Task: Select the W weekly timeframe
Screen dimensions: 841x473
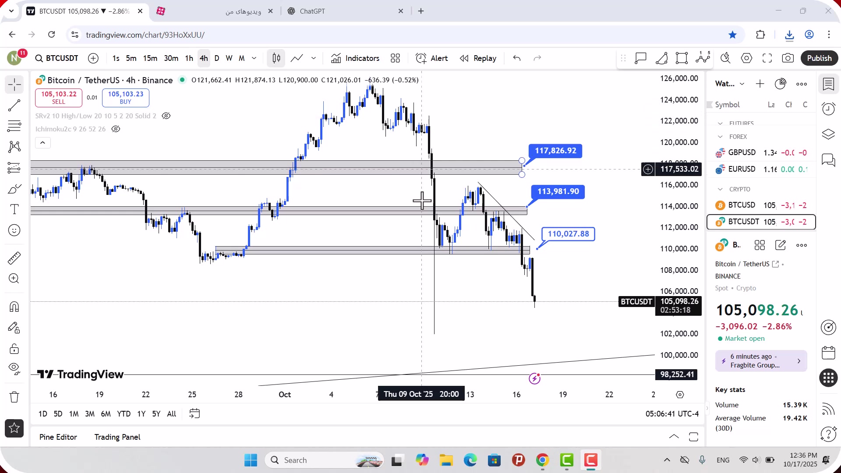Action: 229,58
